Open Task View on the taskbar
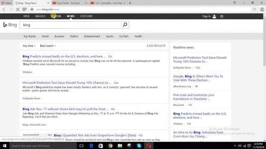266x149 pixels. pyautogui.click(x=81, y=146)
